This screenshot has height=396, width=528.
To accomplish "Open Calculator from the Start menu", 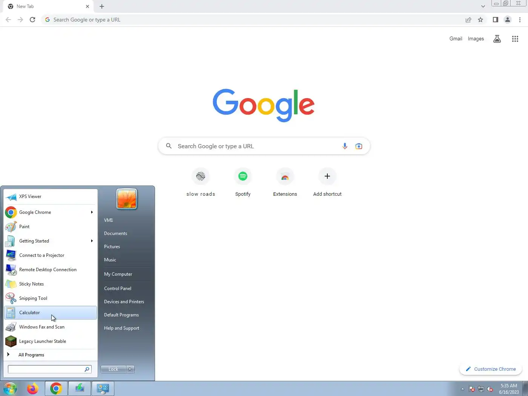I will pyautogui.click(x=51, y=313).
